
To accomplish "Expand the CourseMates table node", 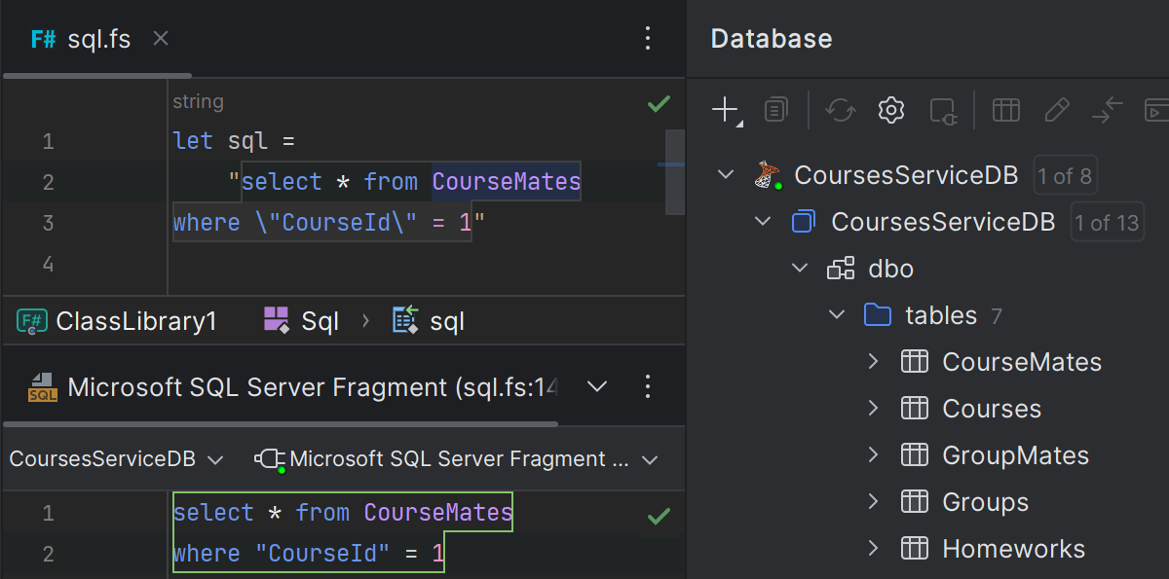I will pyautogui.click(x=874, y=362).
